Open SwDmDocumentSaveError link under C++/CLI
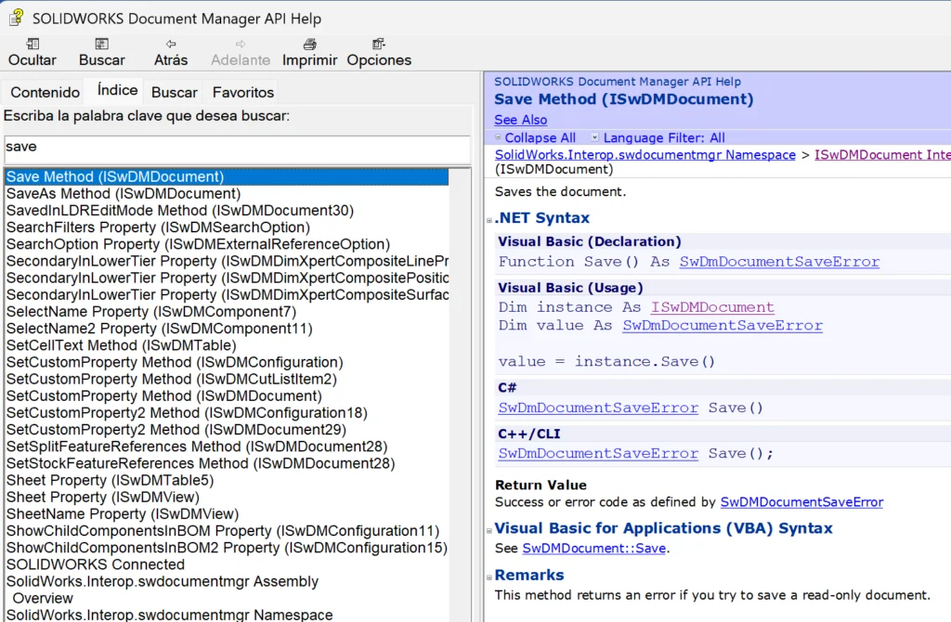The image size is (951, 622). pos(598,453)
